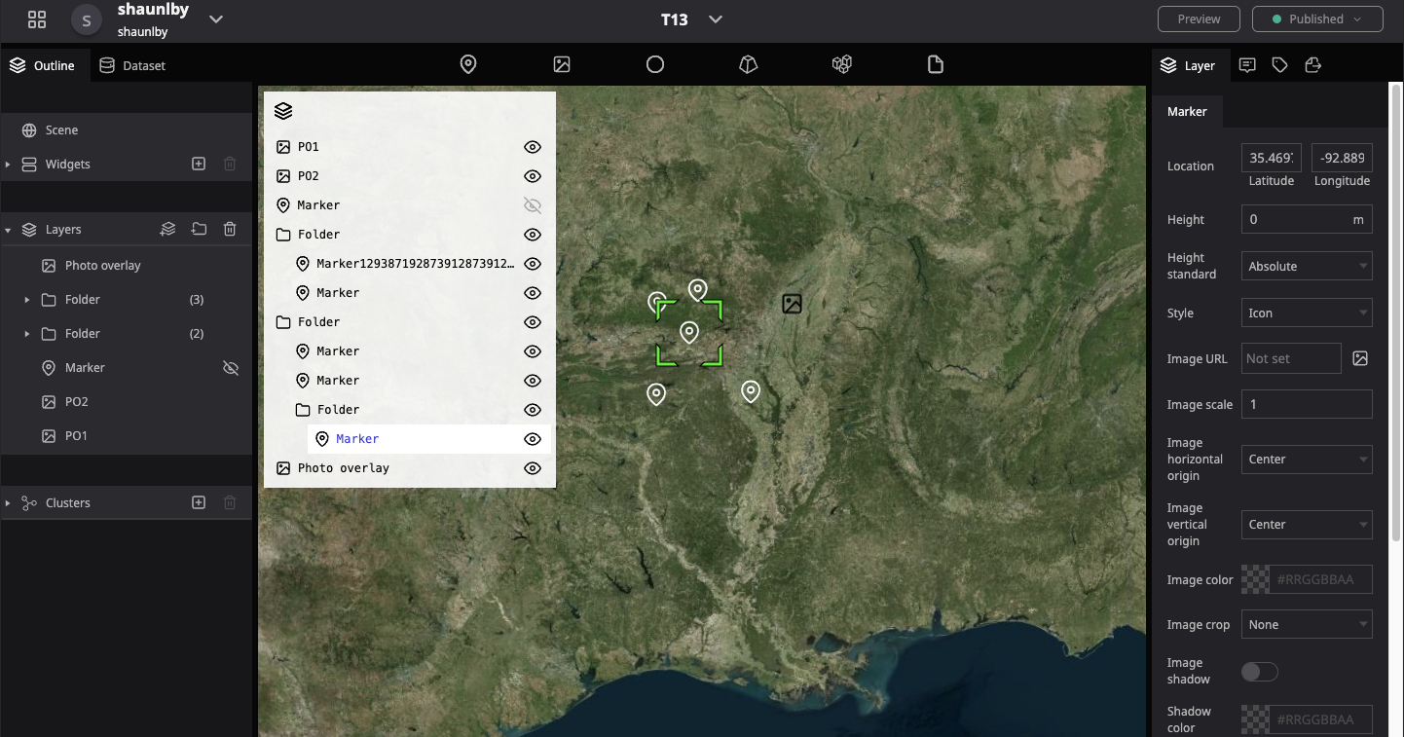The height and width of the screenshot is (737, 1404).
Task: Open the Published status menu
Action: click(x=1317, y=18)
